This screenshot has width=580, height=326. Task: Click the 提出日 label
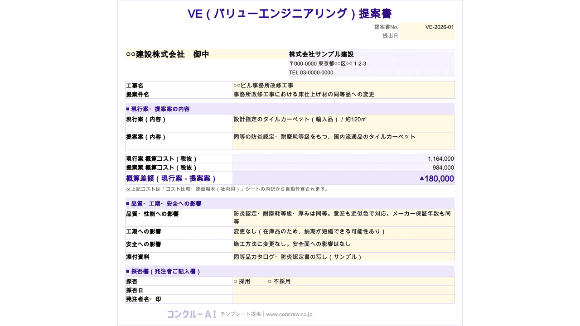(x=390, y=36)
